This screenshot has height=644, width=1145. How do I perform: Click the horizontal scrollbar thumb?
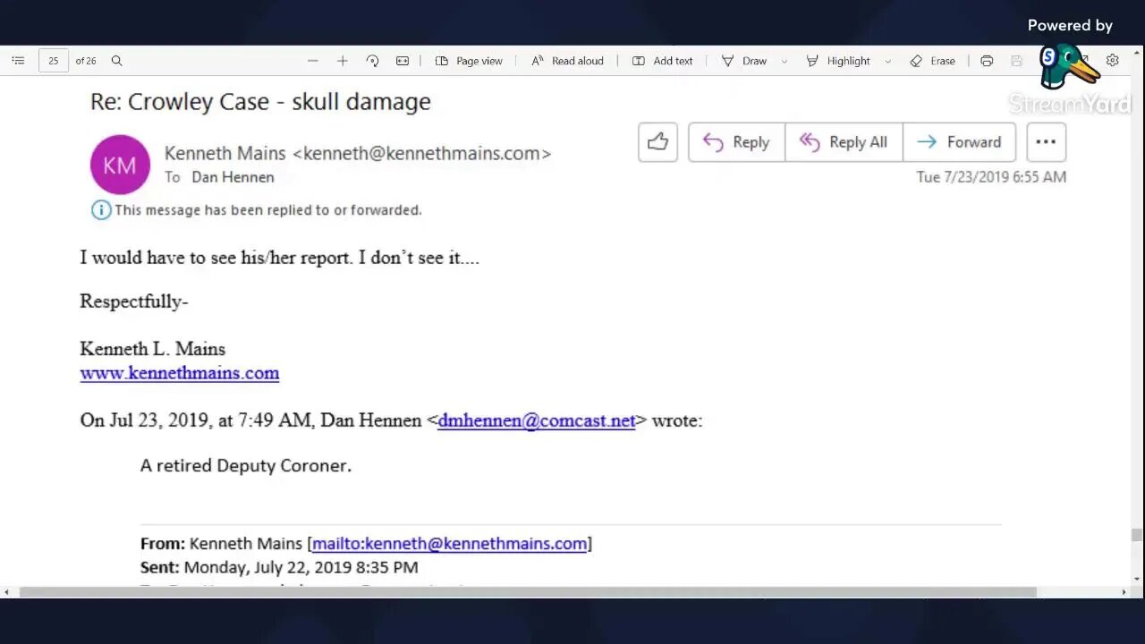(528, 592)
